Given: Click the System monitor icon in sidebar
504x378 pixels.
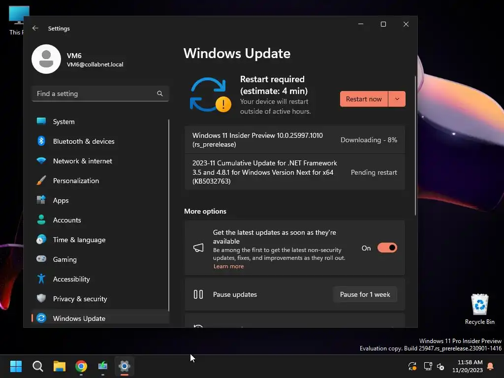Looking at the screenshot, I should pyautogui.click(x=41, y=122).
